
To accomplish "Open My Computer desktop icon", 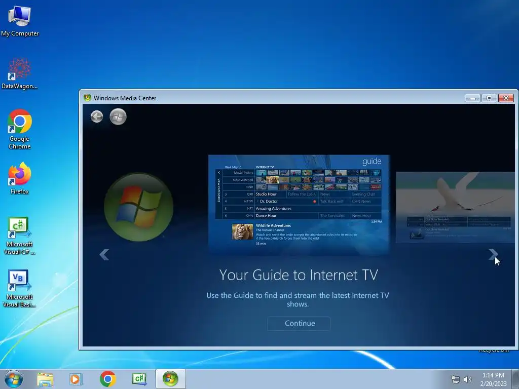I will 20,21.
